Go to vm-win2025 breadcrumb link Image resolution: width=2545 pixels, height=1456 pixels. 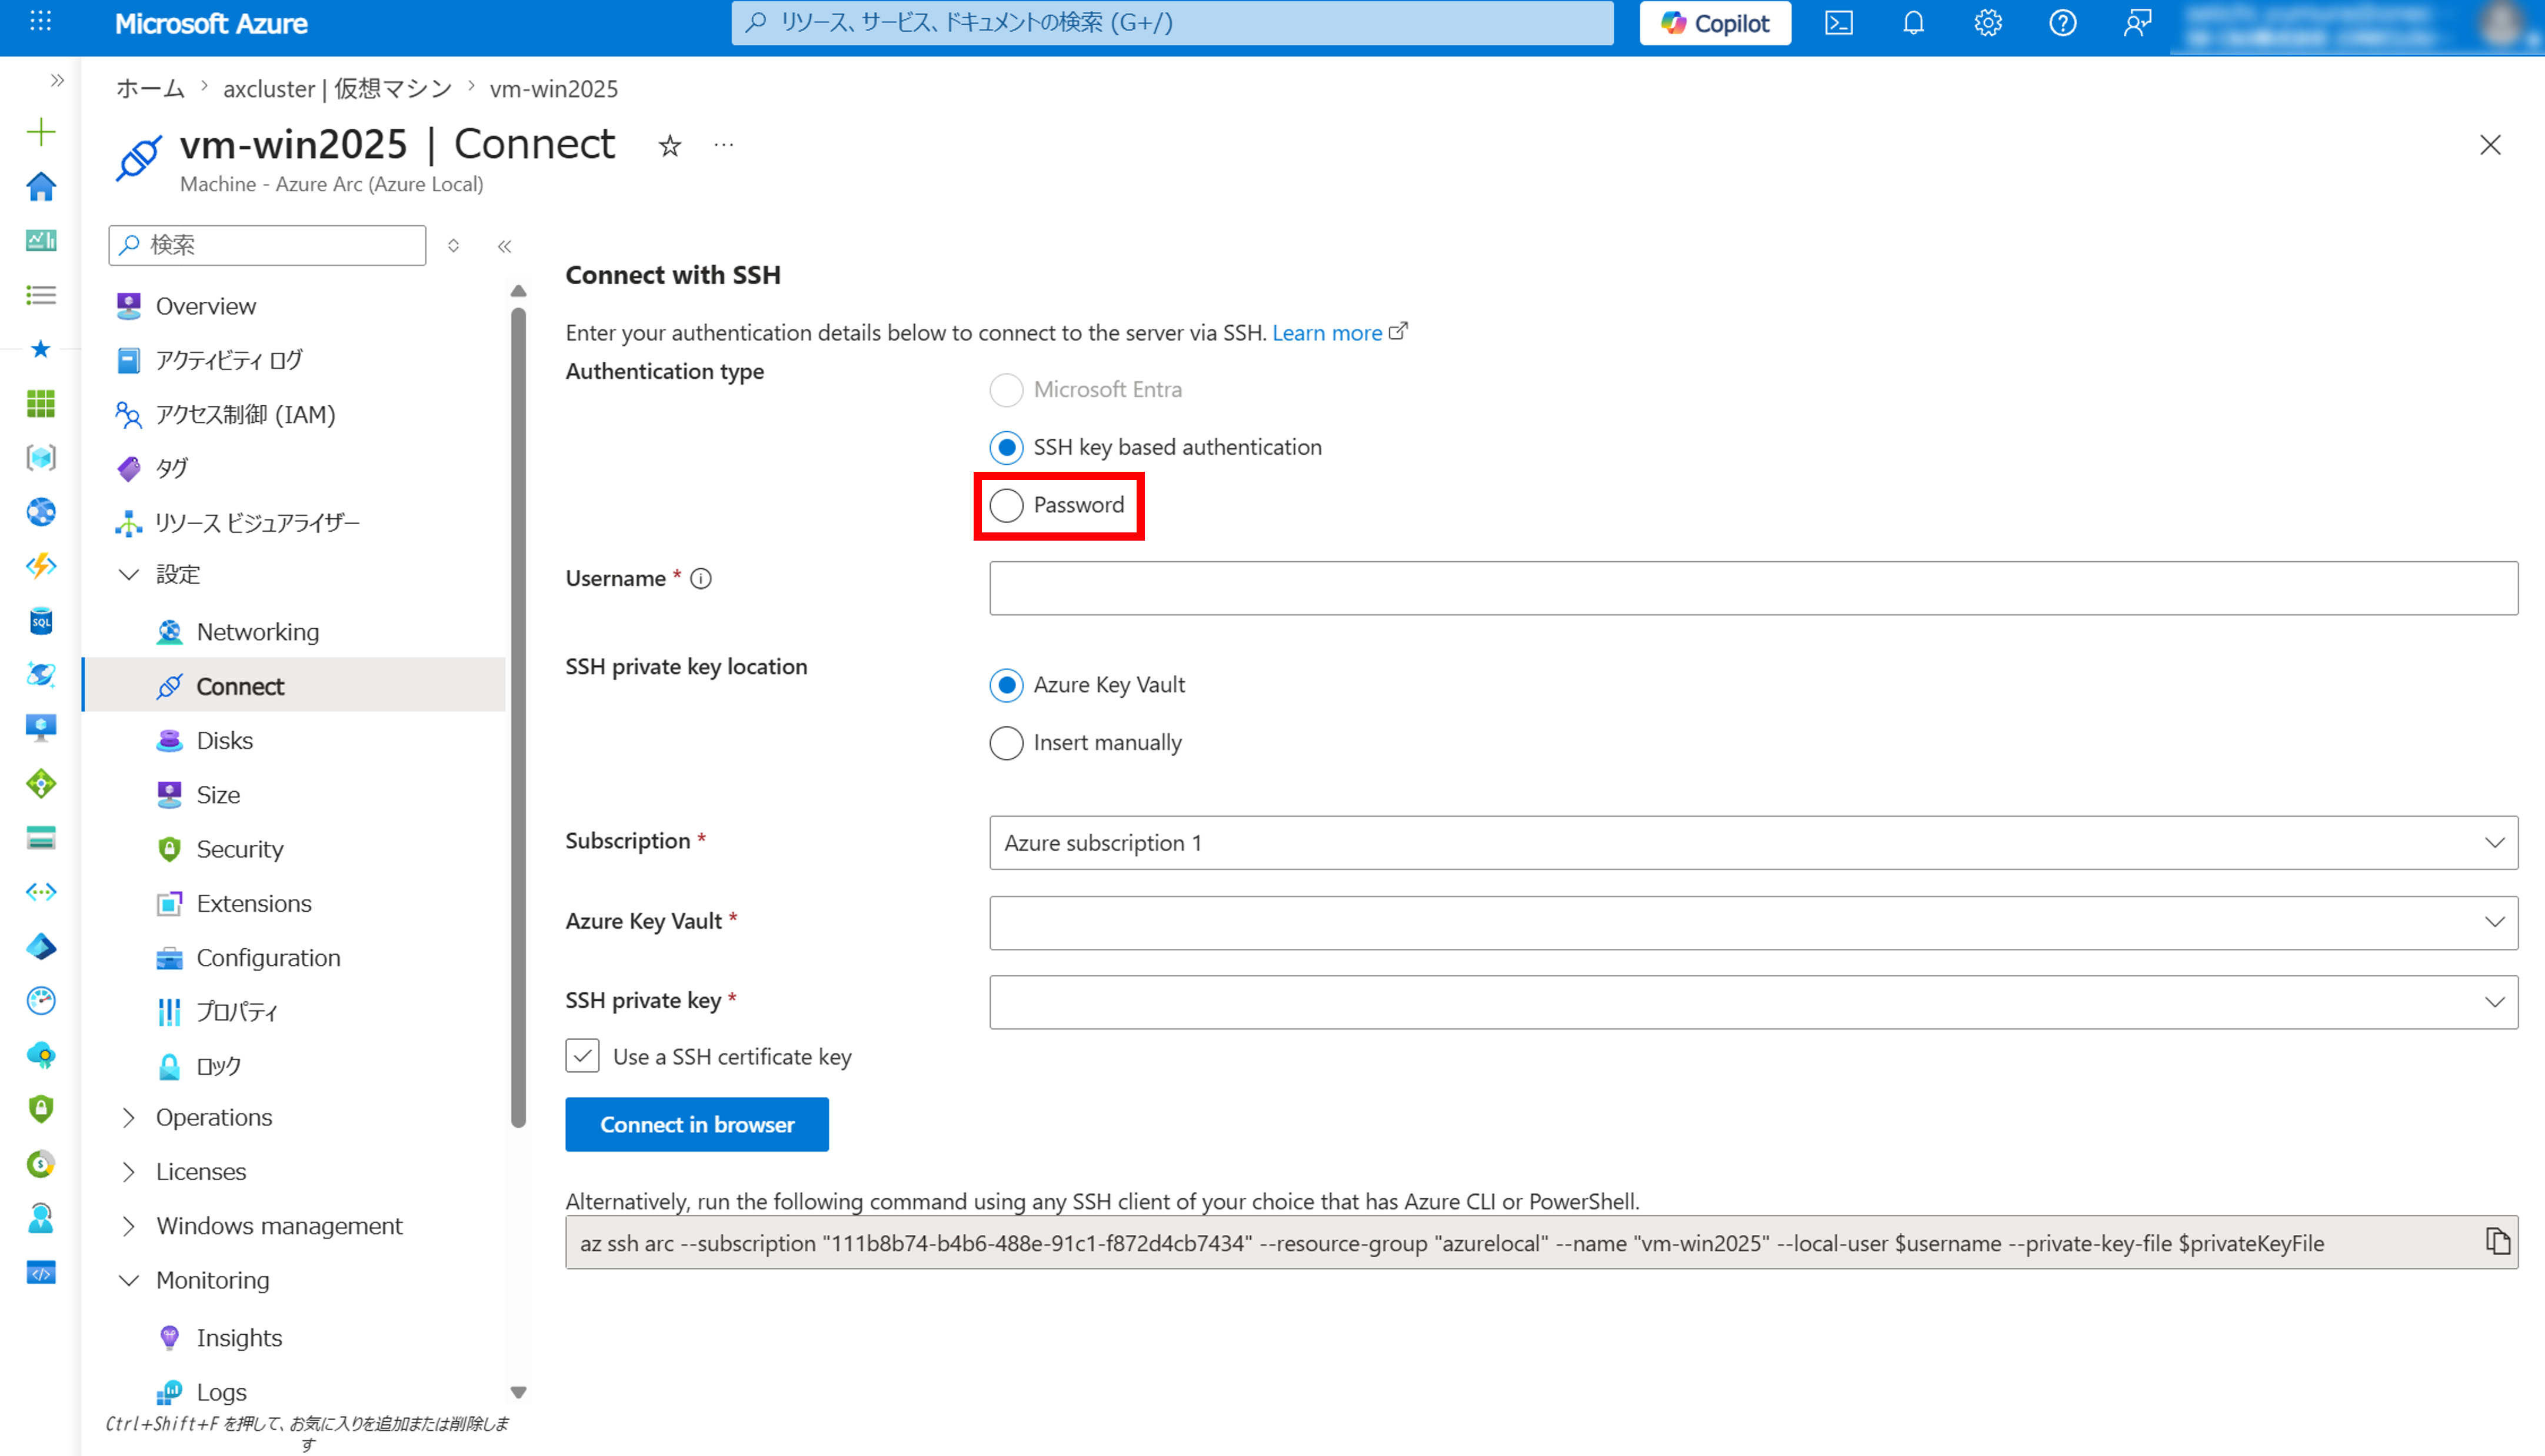pos(554,89)
